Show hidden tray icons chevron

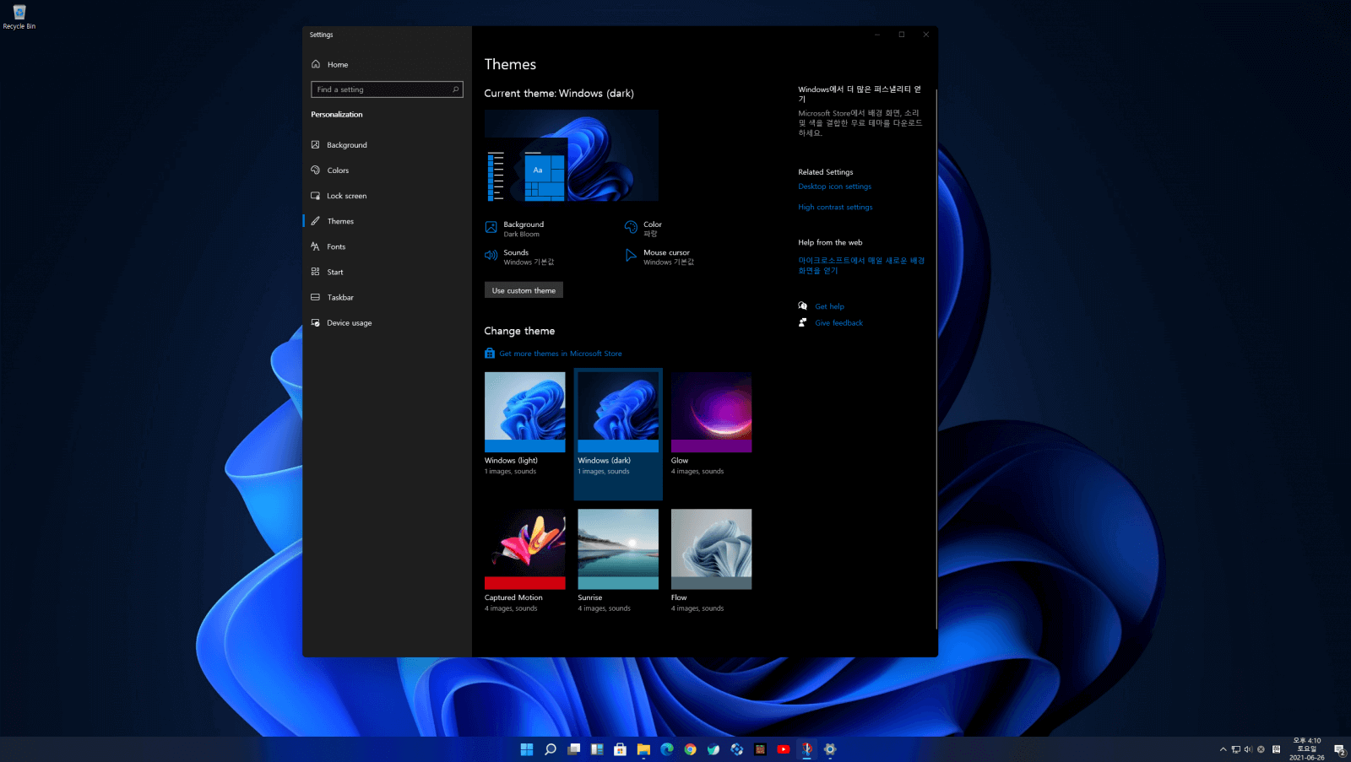tap(1223, 749)
